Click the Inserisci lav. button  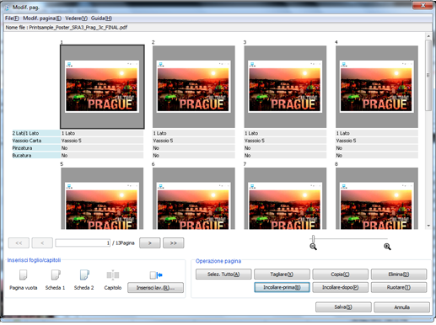pos(155,287)
